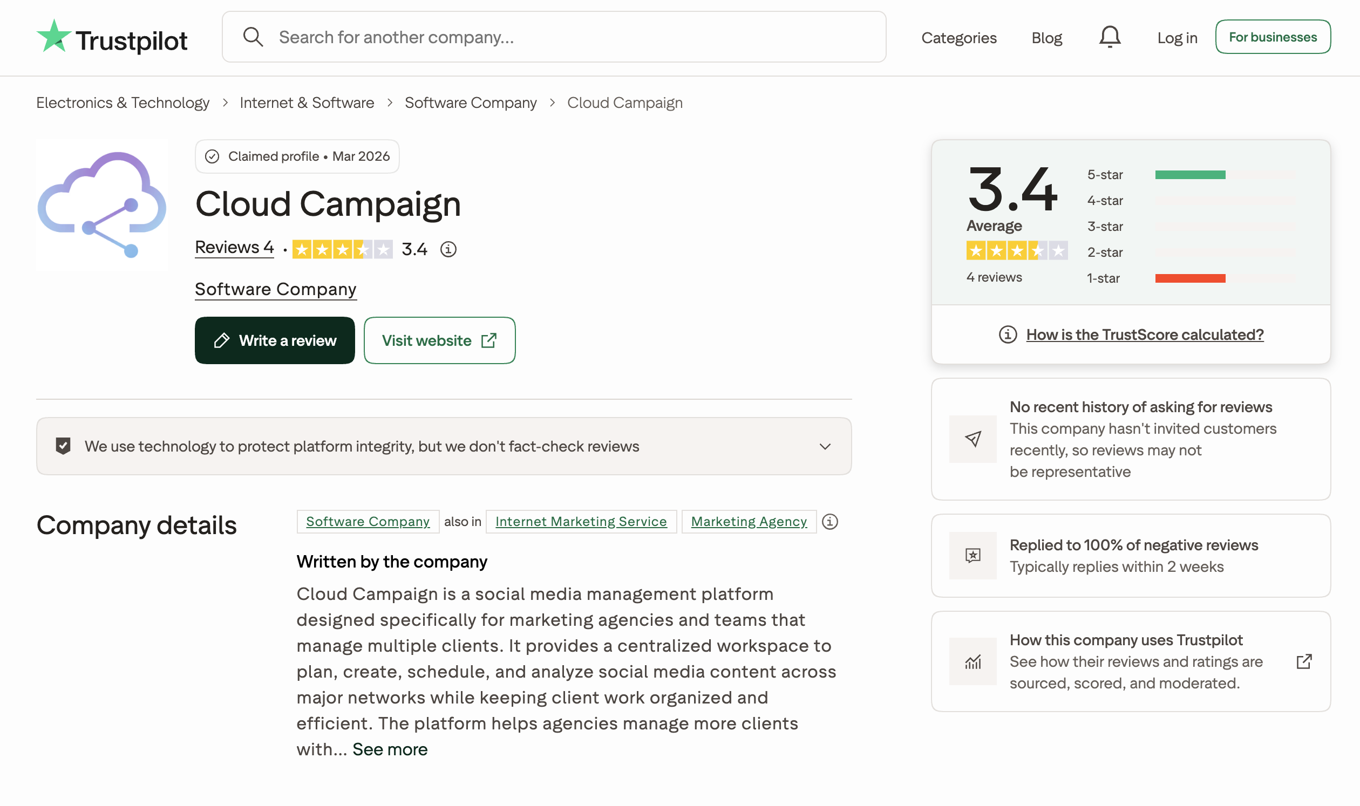This screenshot has height=806, width=1360.
Task: Open How this company uses Trustpilot card
Action: tap(1131, 661)
